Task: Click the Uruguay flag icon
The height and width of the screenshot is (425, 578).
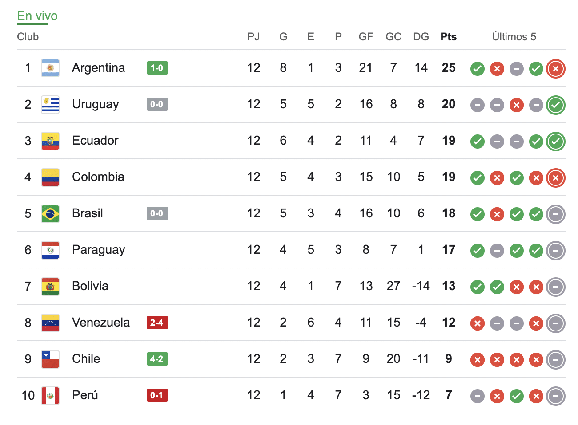Action: (50, 104)
